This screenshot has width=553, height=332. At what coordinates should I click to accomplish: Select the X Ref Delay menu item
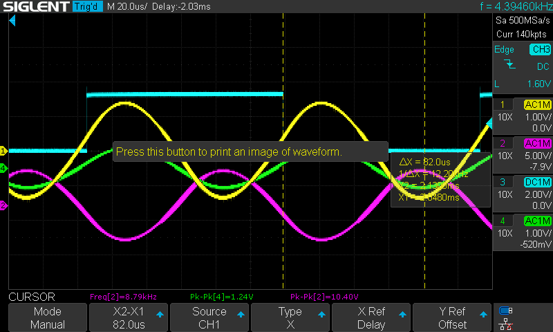(x=371, y=318)
